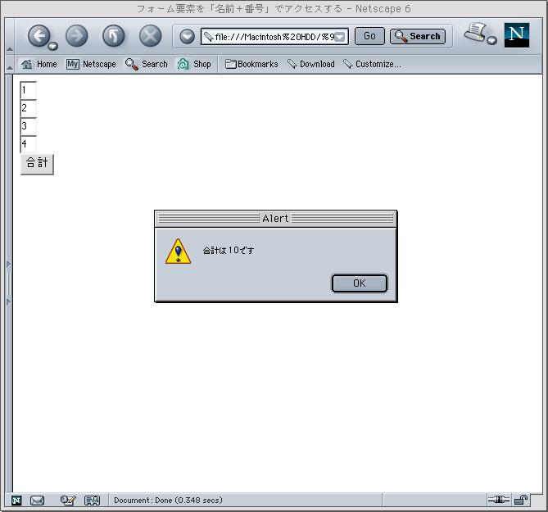The height and width of the screenshot is (512, 548).
Task: Click the Customize... bookmark
Action: [x=372, y=64]
